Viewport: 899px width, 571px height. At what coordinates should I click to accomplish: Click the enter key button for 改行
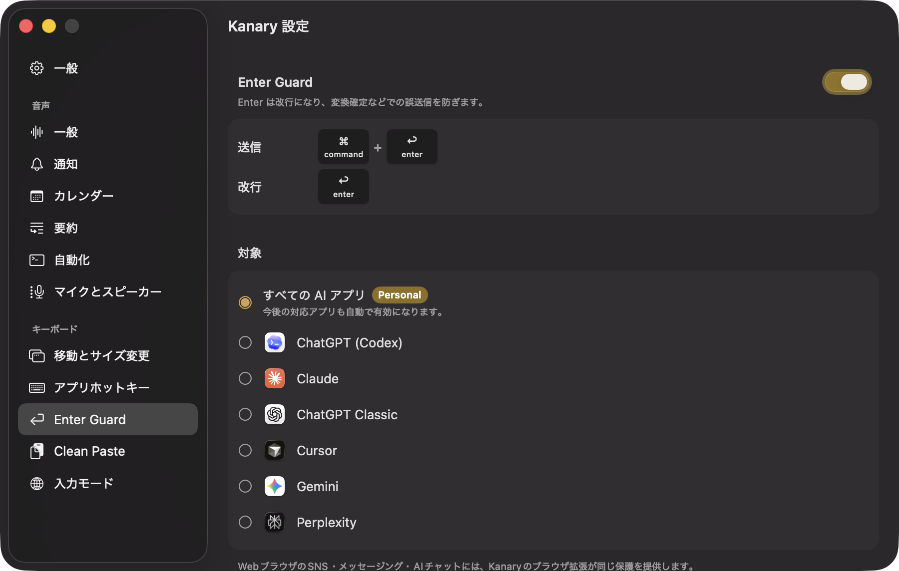click(344, 187)
